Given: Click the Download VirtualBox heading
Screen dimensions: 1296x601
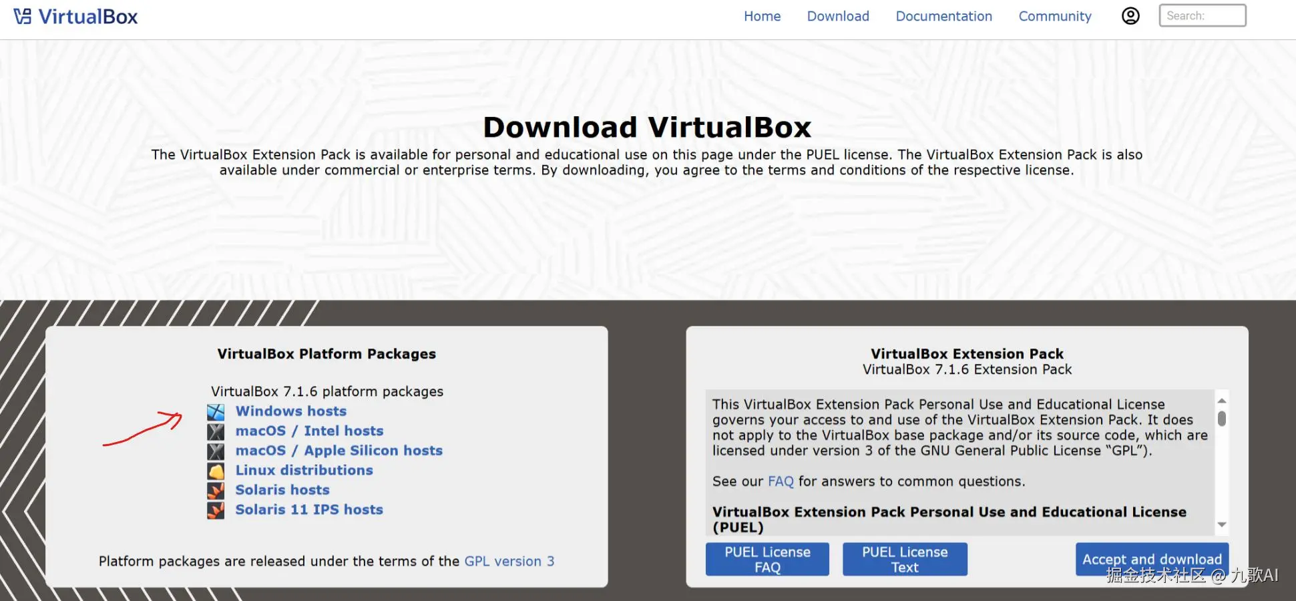Looking at the screenshot, I should [647, 127].
